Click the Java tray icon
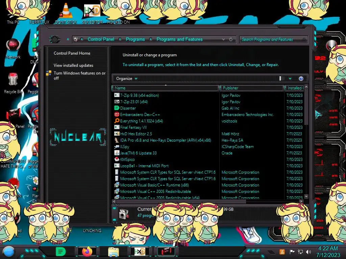Image resolution: width=346 pixels, height=259 pixels. click(x=282, y=252)
